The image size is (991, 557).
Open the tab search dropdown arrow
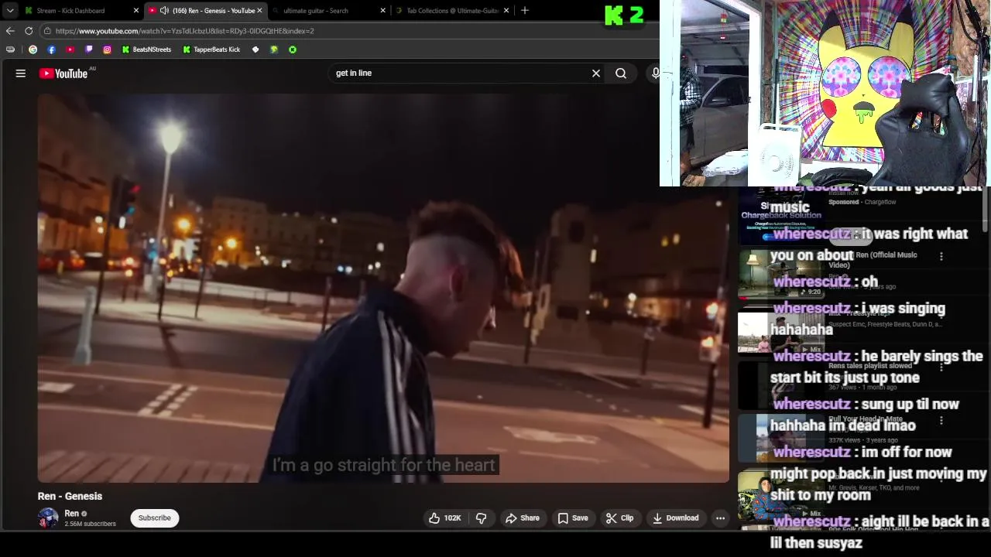click(x=10, y=11)
